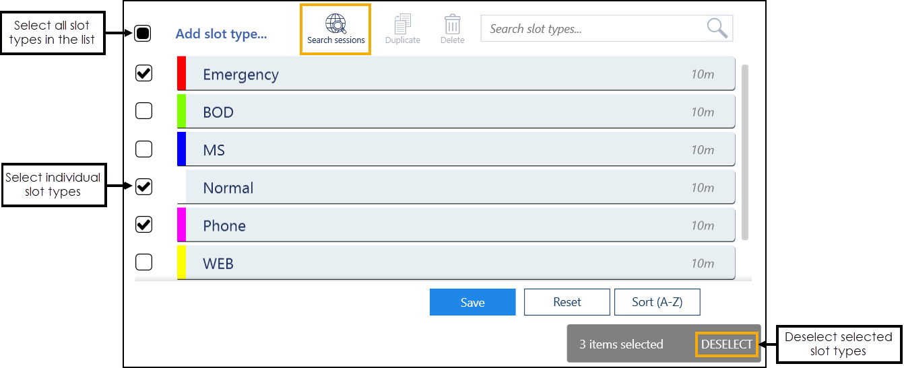
Task: Click the magnifying glass search icon
Action: 717,28
